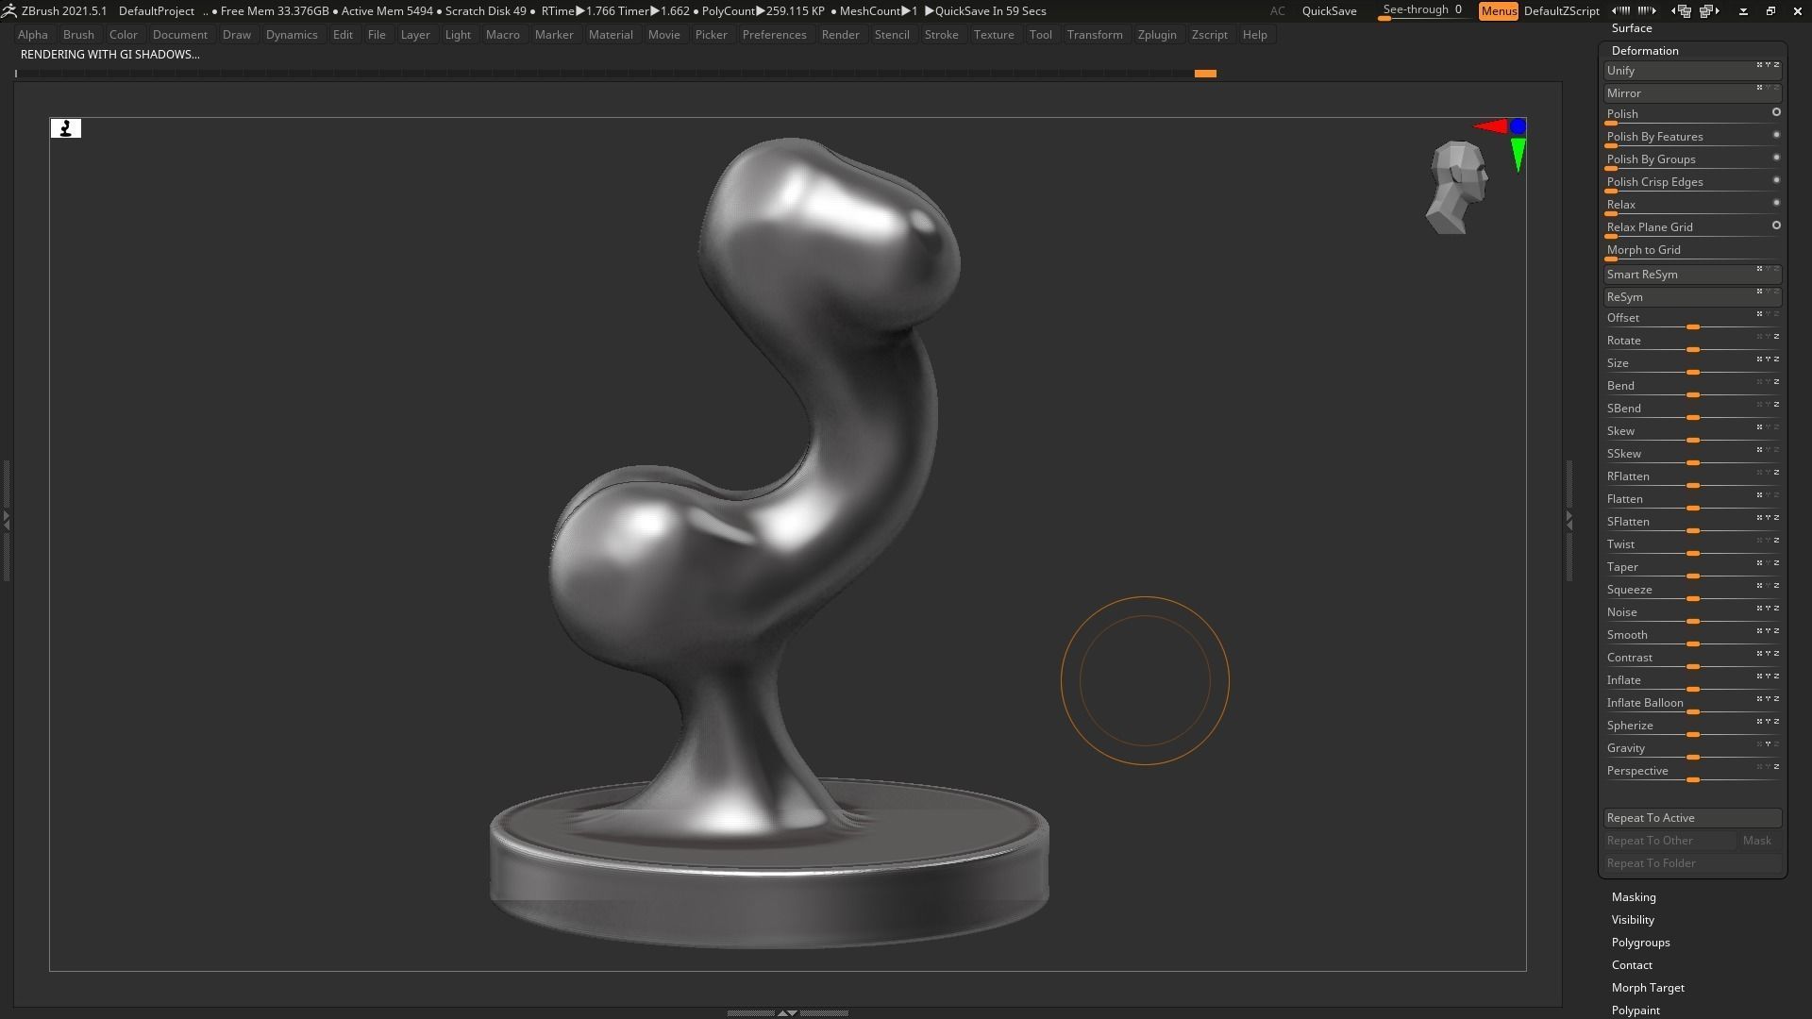
Task: Toggle the Polish By Features dot icon
Action: (1776, 135)
